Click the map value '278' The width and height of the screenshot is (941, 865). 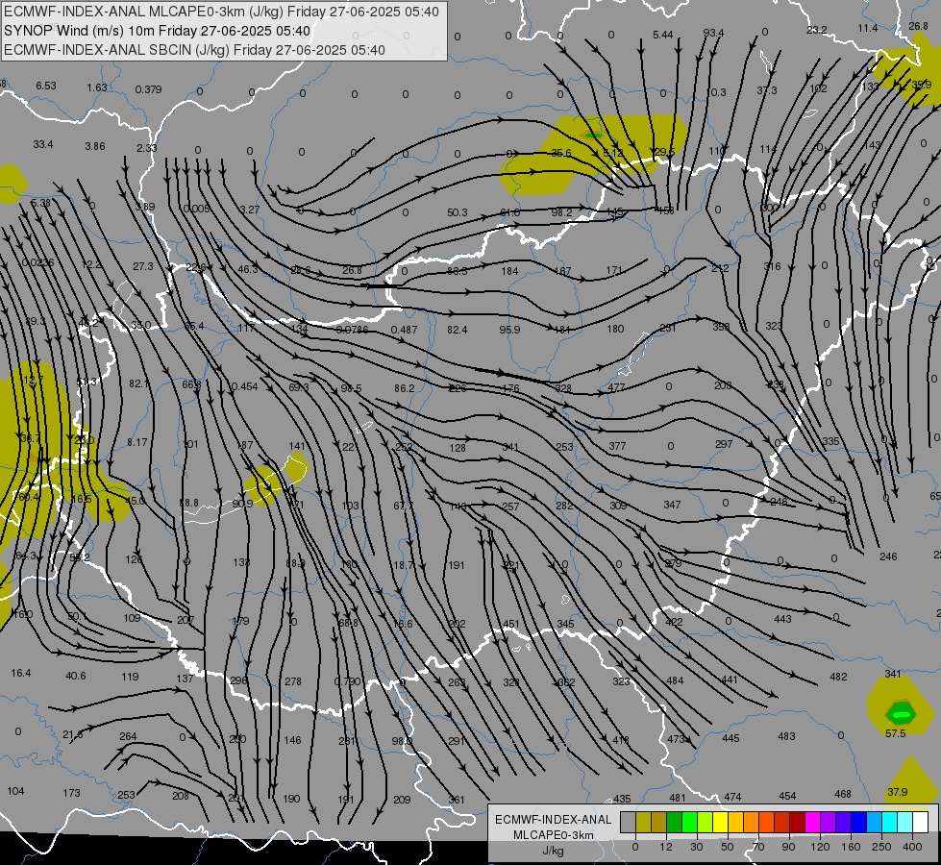click(293, 681)
